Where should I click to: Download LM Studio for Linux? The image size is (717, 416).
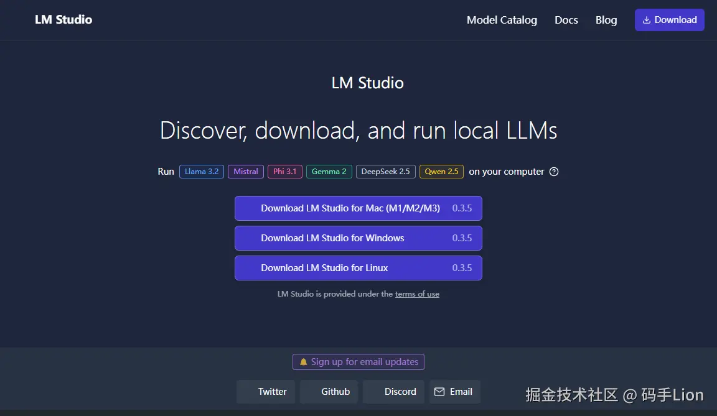click(358, 267)
